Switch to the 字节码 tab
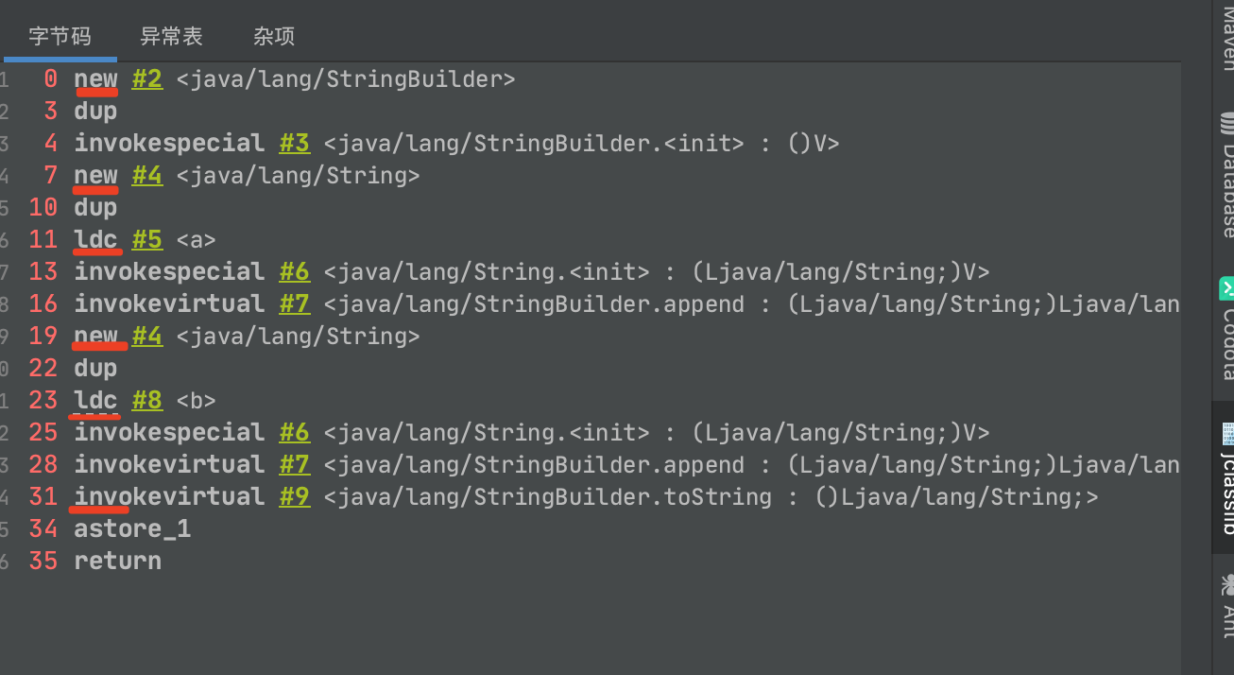Viewport: 1234px width, 675px height. pos(60,36)
